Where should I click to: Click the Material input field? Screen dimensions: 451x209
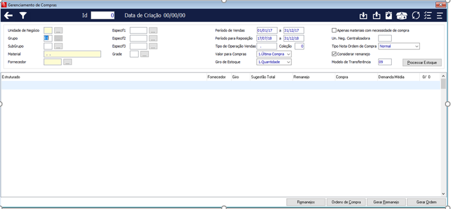point(72,54)
